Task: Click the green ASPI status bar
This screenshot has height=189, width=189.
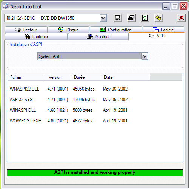Action: tap(95, 172)
